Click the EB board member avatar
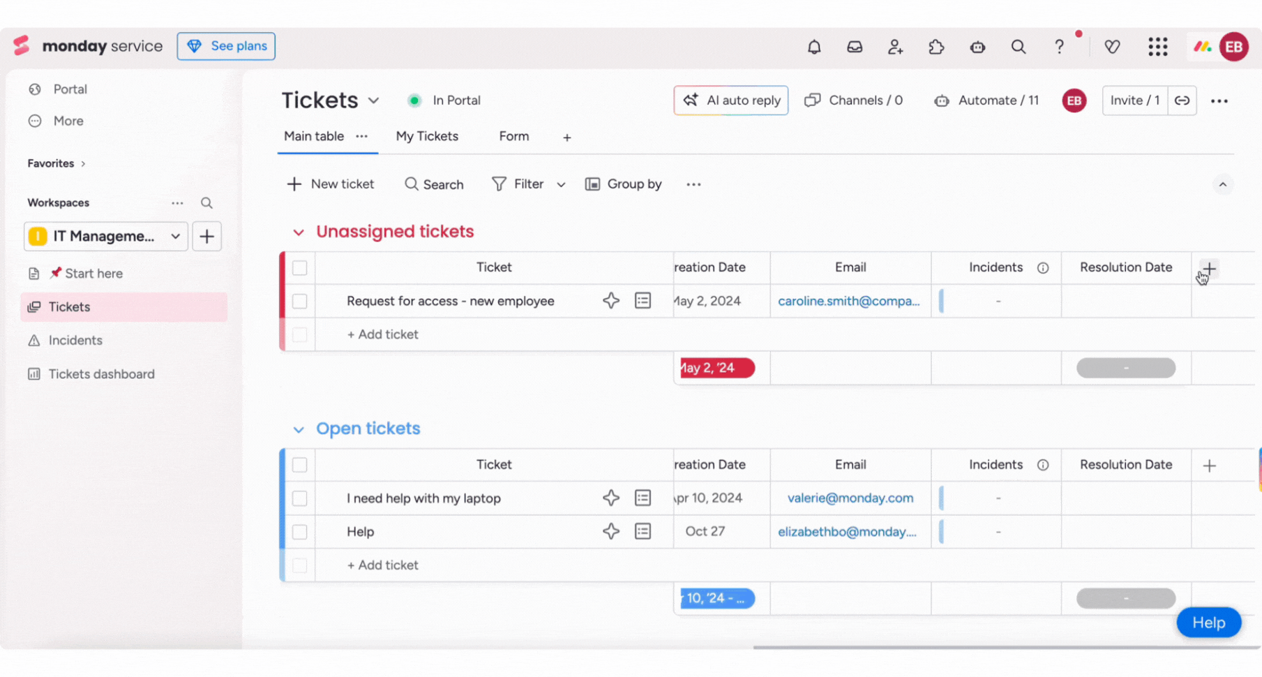1262x677 pixels. [x=1074, y=101]
